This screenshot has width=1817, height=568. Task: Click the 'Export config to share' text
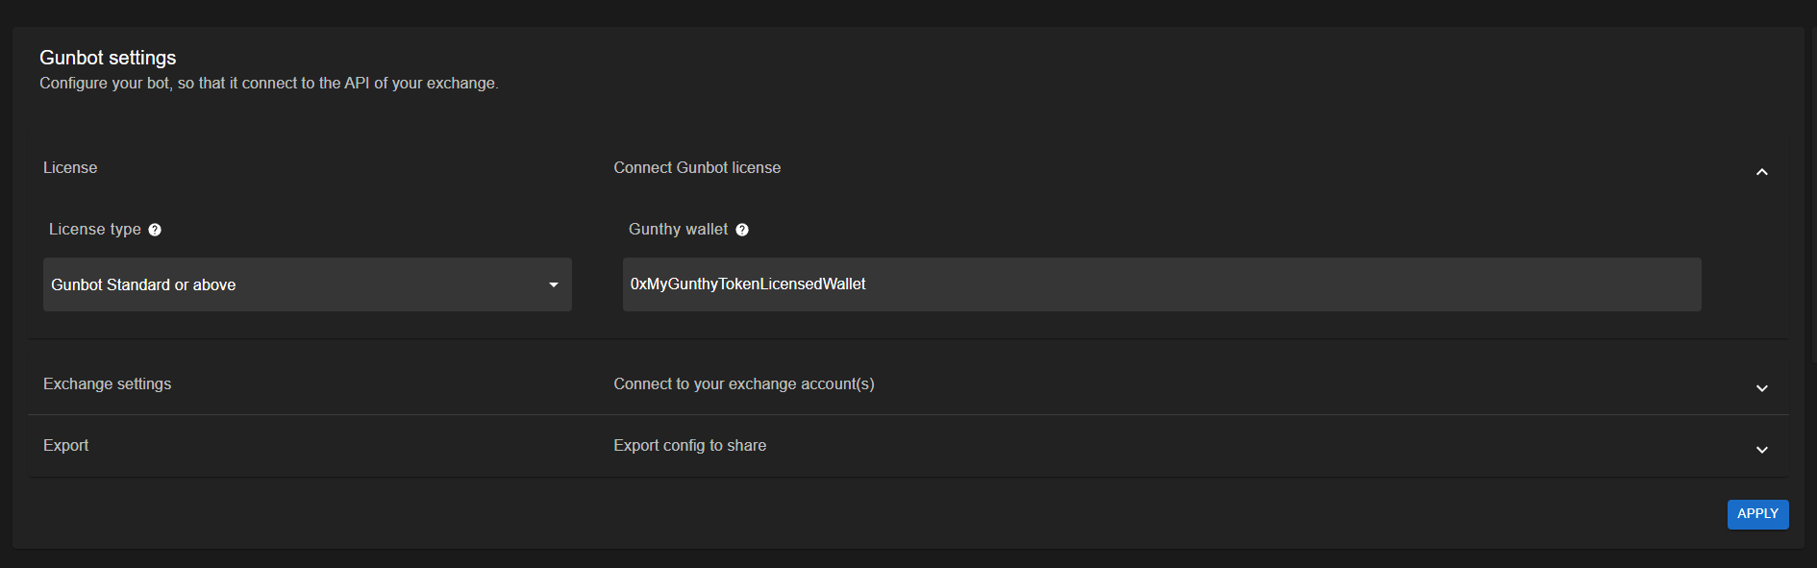(690, 446)
